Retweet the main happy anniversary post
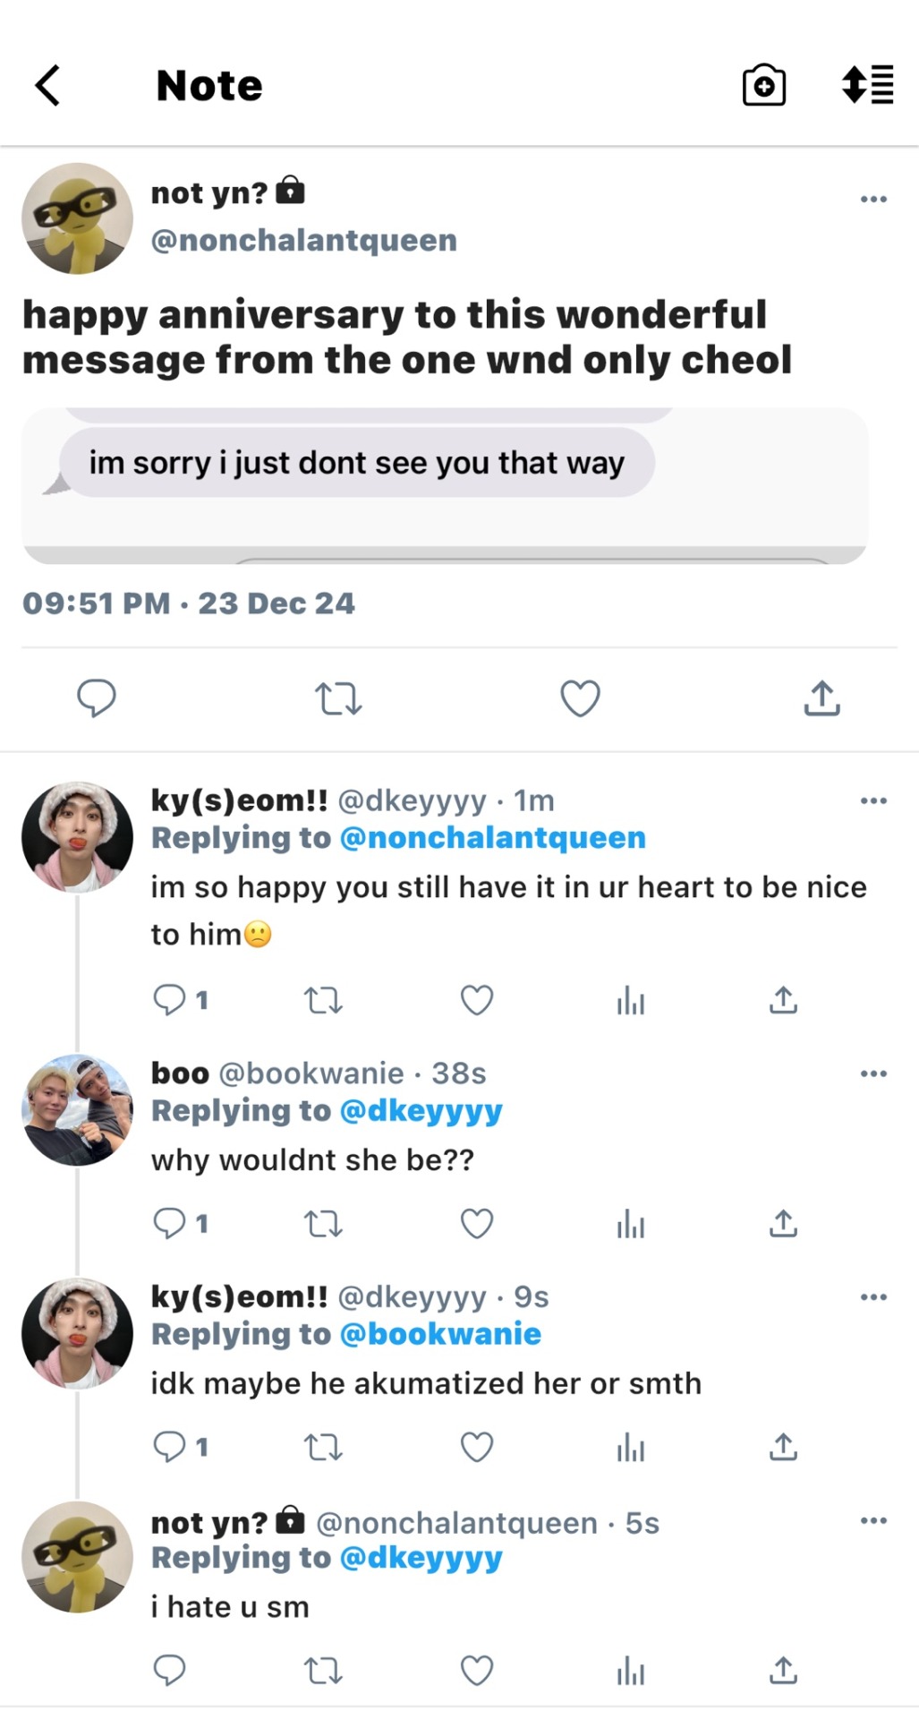The width and height of the screenshot is (919, 1719). click(338, 698)
